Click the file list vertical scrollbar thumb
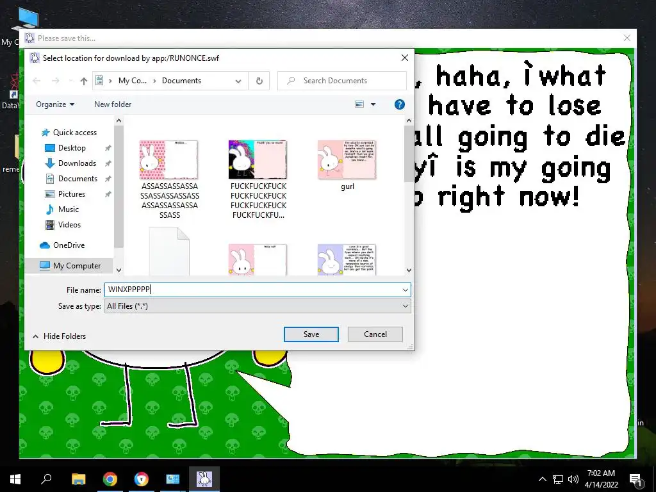656x492 pixels. (409, 154)
